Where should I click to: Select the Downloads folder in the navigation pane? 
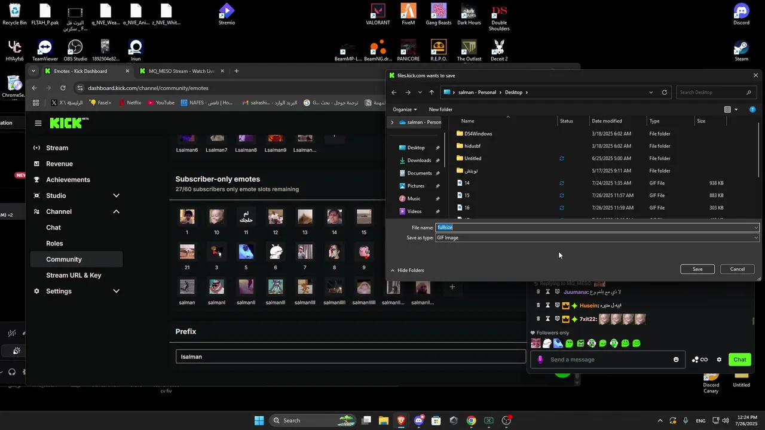pos(419,161)
